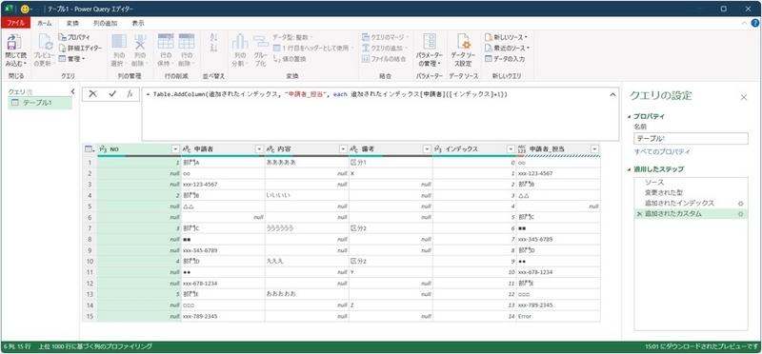
Task: Open the Advanced Editor (詳細エディター)
Action: click(80, 48)
